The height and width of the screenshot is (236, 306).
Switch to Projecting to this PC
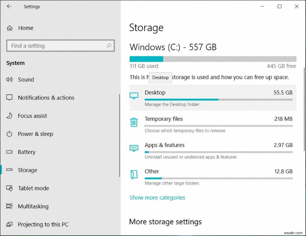point(42,224)
